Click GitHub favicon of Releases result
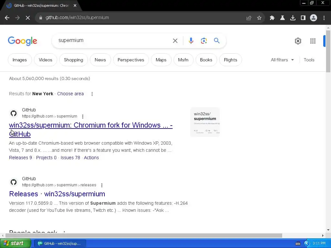Image resolution: width=331 pixels, height=248 pixels. tap(14, 182)
